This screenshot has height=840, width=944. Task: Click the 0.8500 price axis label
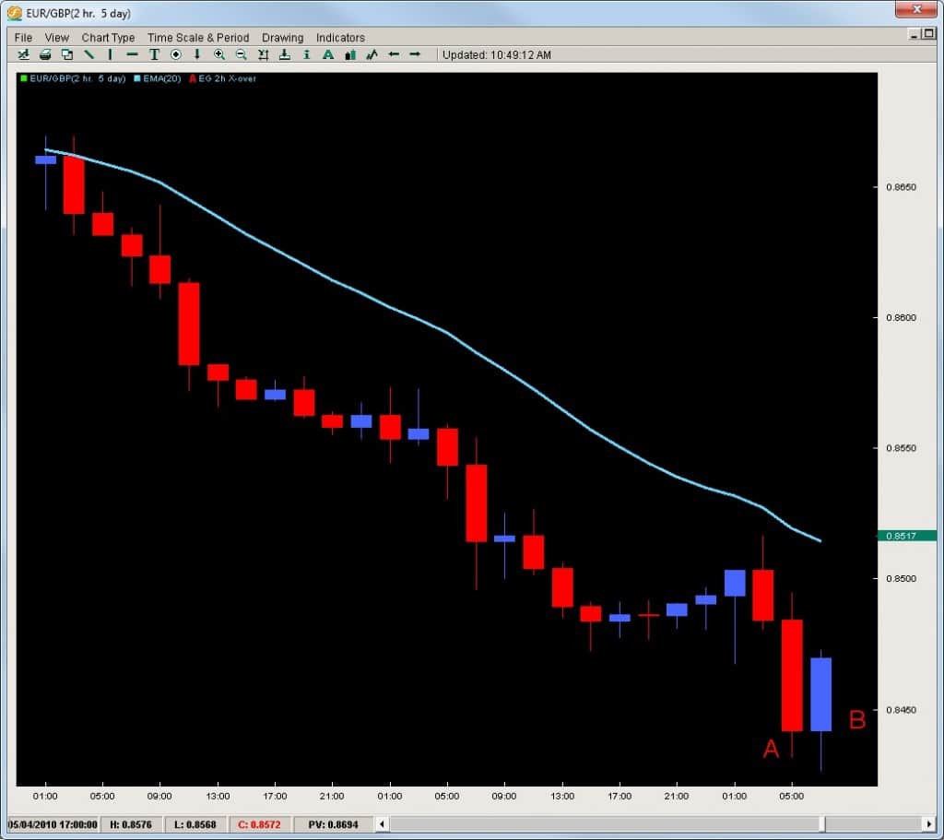[x=902, y=579]
